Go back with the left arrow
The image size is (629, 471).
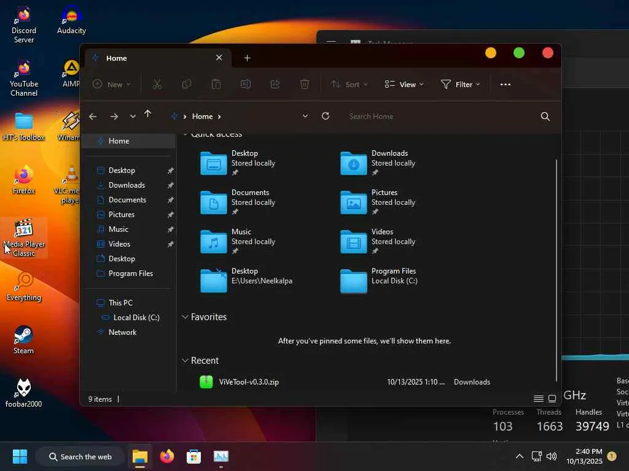click(x=93, y=117)
